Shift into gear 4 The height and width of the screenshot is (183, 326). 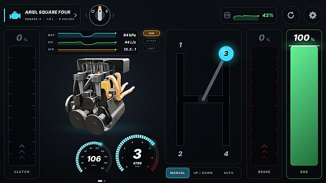[226, 153]
